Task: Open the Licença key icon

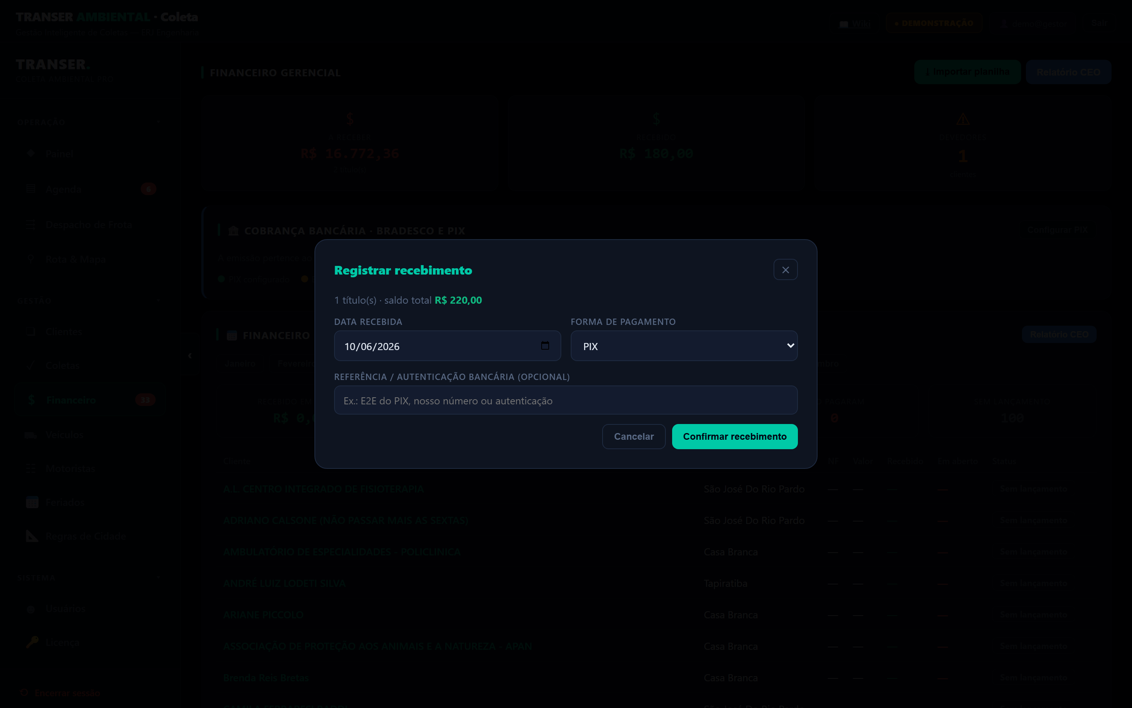Action: pyautogui.click(x=32, y=642)
